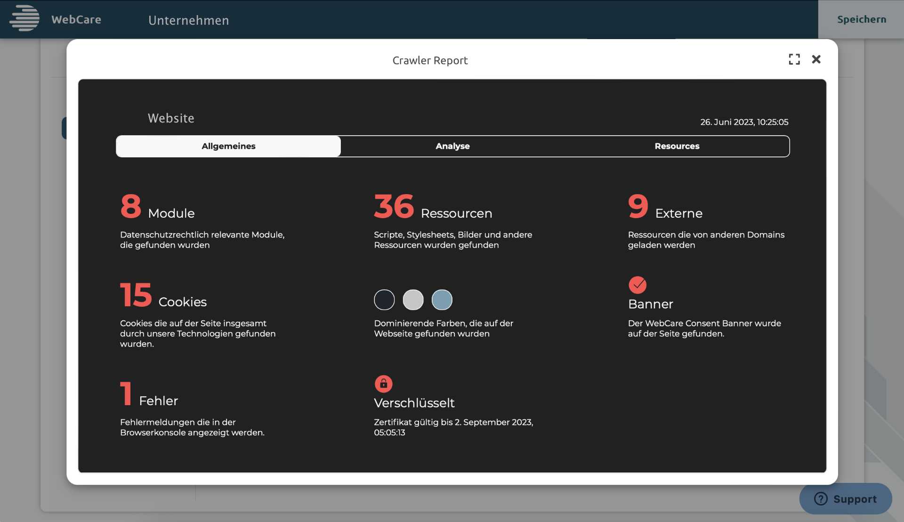Select the light gray dominant color swatch
The height and width of the screenshot is (522, 904).
tap(413, 300)
